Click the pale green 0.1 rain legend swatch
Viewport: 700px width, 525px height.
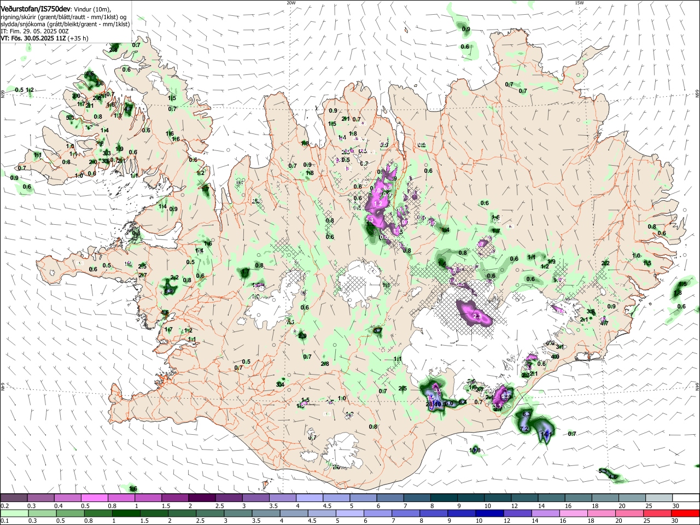click(x=14, y=513)
